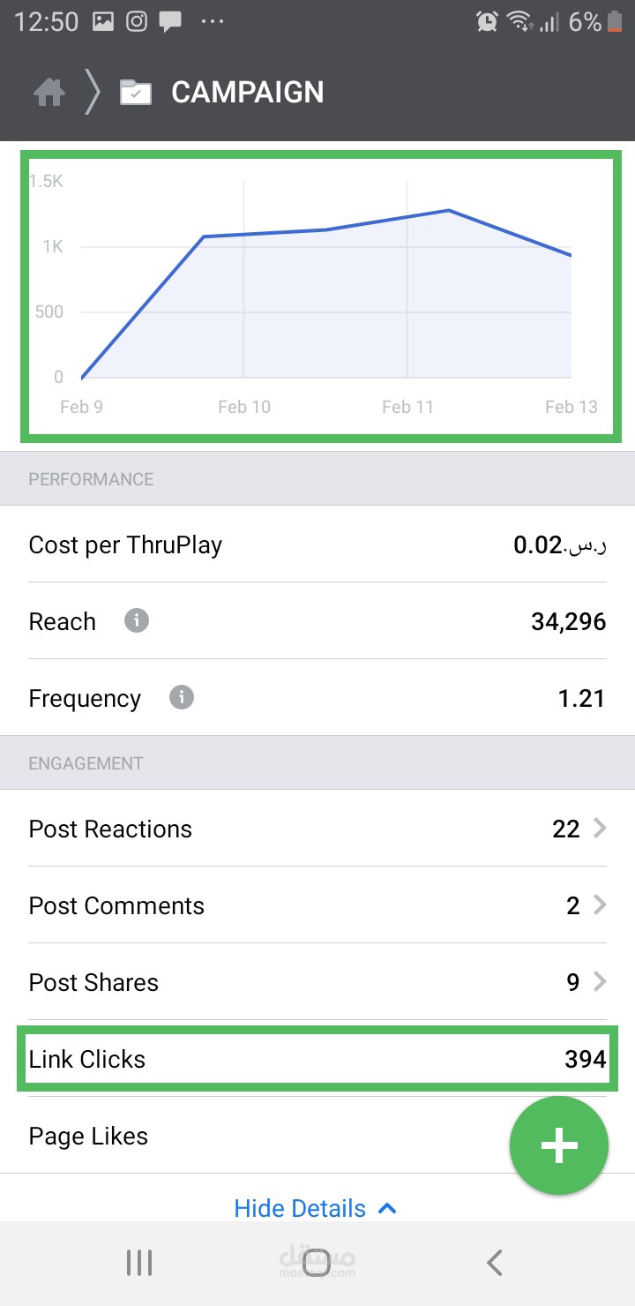Image resolution: width=635 pixels, height=1306 pixels.
Task: Expand Post Reactions chevron
Action: click(600, 829)
